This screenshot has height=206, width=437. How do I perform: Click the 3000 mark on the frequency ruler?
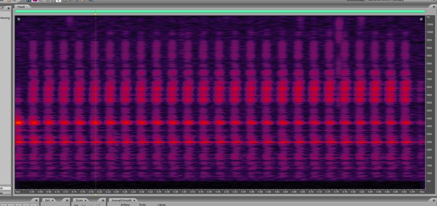pyautogui.click(x=429, y=142)
